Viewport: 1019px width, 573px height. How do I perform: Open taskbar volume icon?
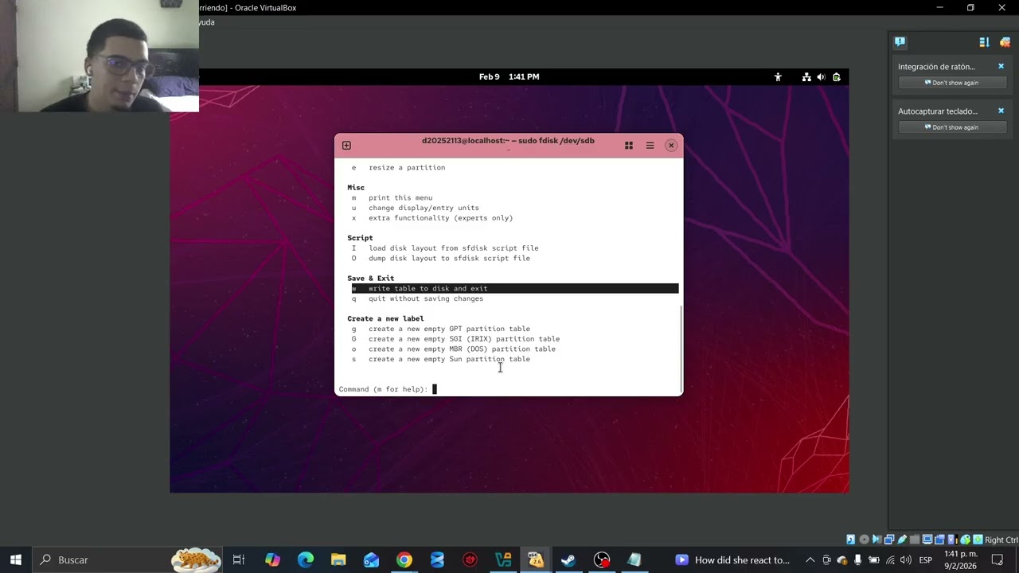tap(906, 559)
